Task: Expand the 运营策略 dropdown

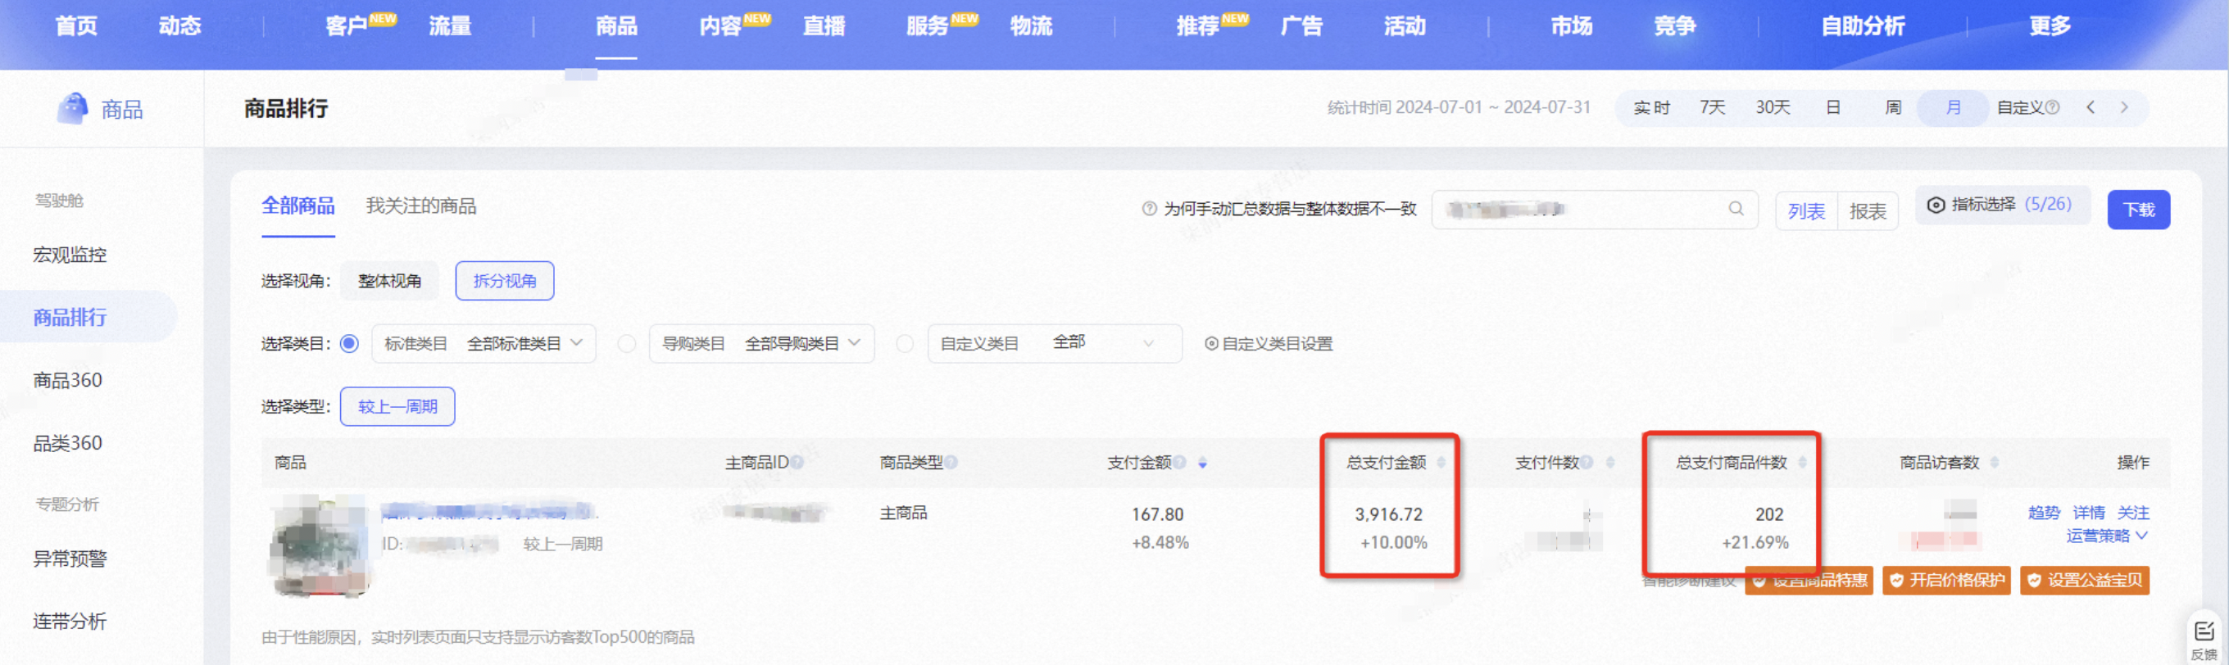Action: [2107, 536]
